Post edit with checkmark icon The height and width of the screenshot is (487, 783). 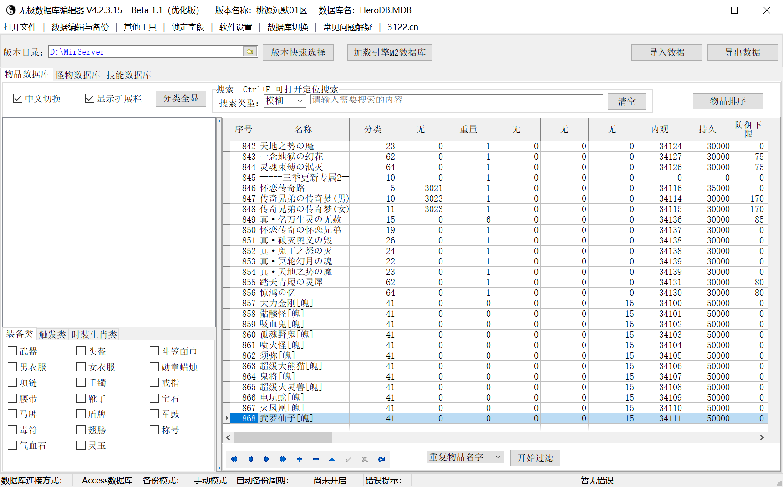pos(349,459)
